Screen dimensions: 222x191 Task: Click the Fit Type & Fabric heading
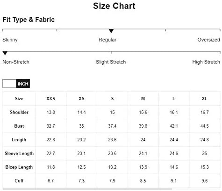click(29, 20)
